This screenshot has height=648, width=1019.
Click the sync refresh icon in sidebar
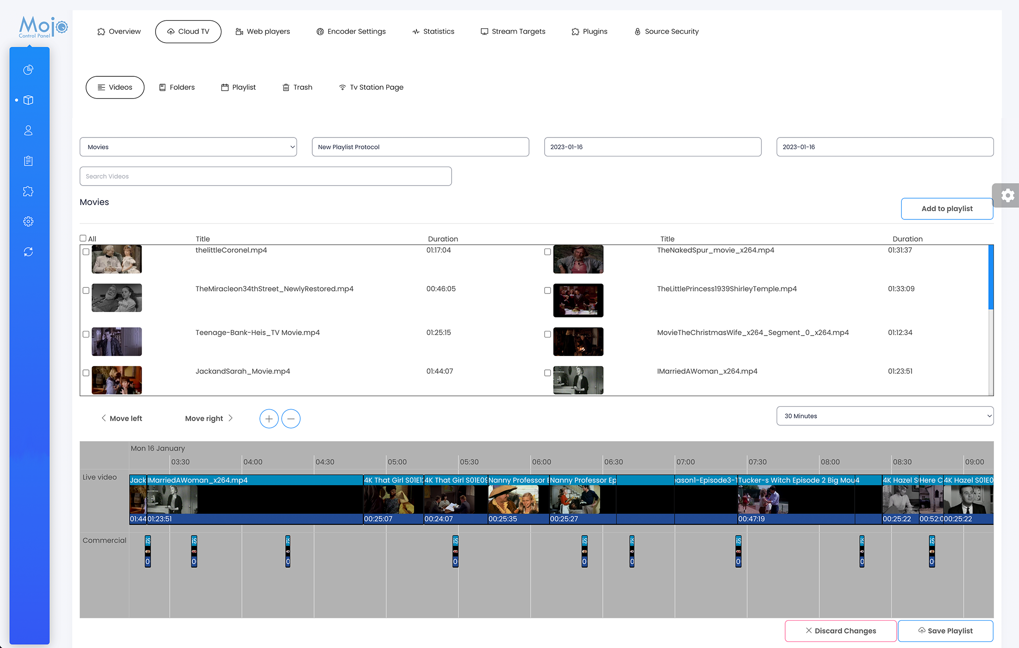click(x=28, y=252)
